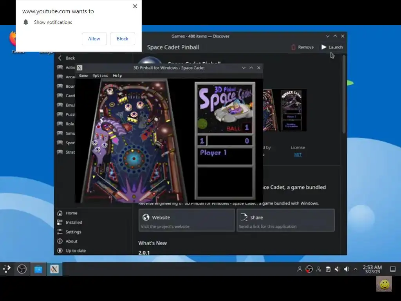401x301 pixels.
Task: Open the clipboard tray icon
Action: (x=328, y=269)
